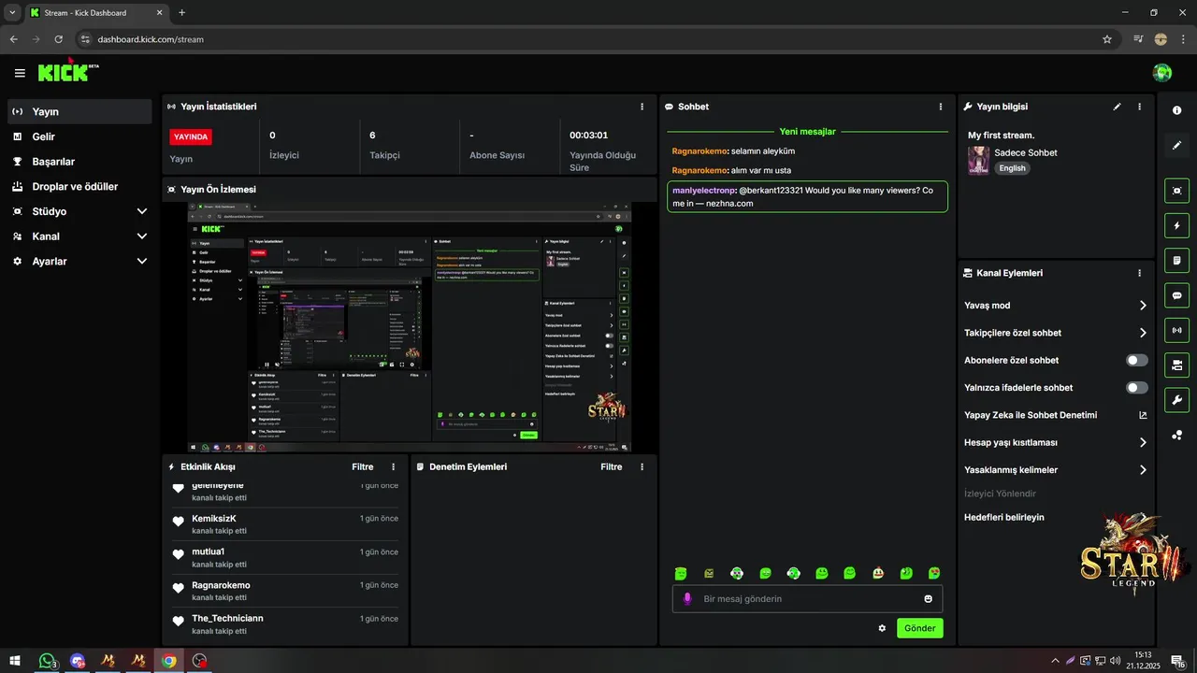Screen dimensions: 1197x673
Task: Open a new browser tab with plus
Action: coord(182,12)
